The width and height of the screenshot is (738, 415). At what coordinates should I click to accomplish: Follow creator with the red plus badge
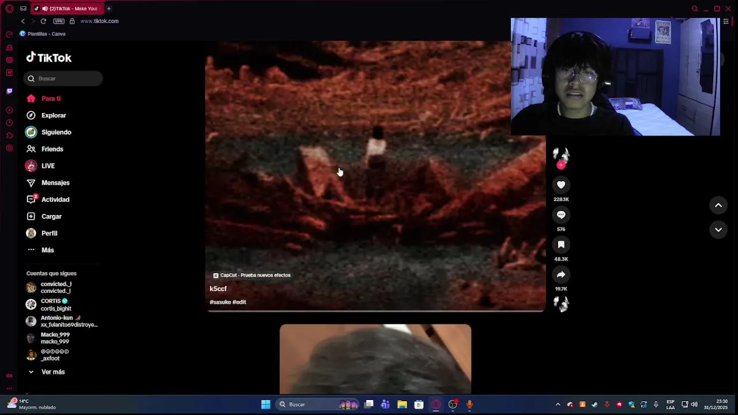pos(561,165)
